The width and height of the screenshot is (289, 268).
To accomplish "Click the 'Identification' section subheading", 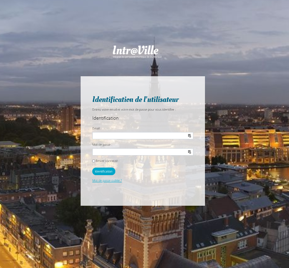I will (106, 118).
